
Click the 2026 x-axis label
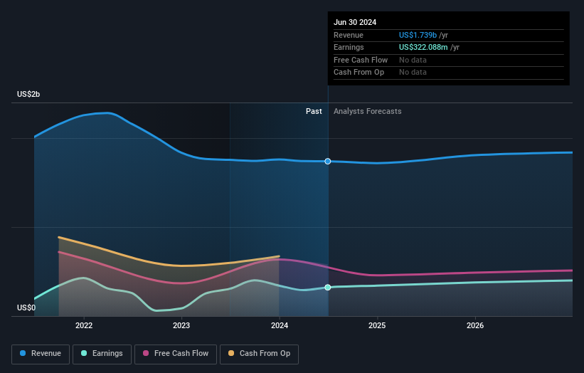475,326
